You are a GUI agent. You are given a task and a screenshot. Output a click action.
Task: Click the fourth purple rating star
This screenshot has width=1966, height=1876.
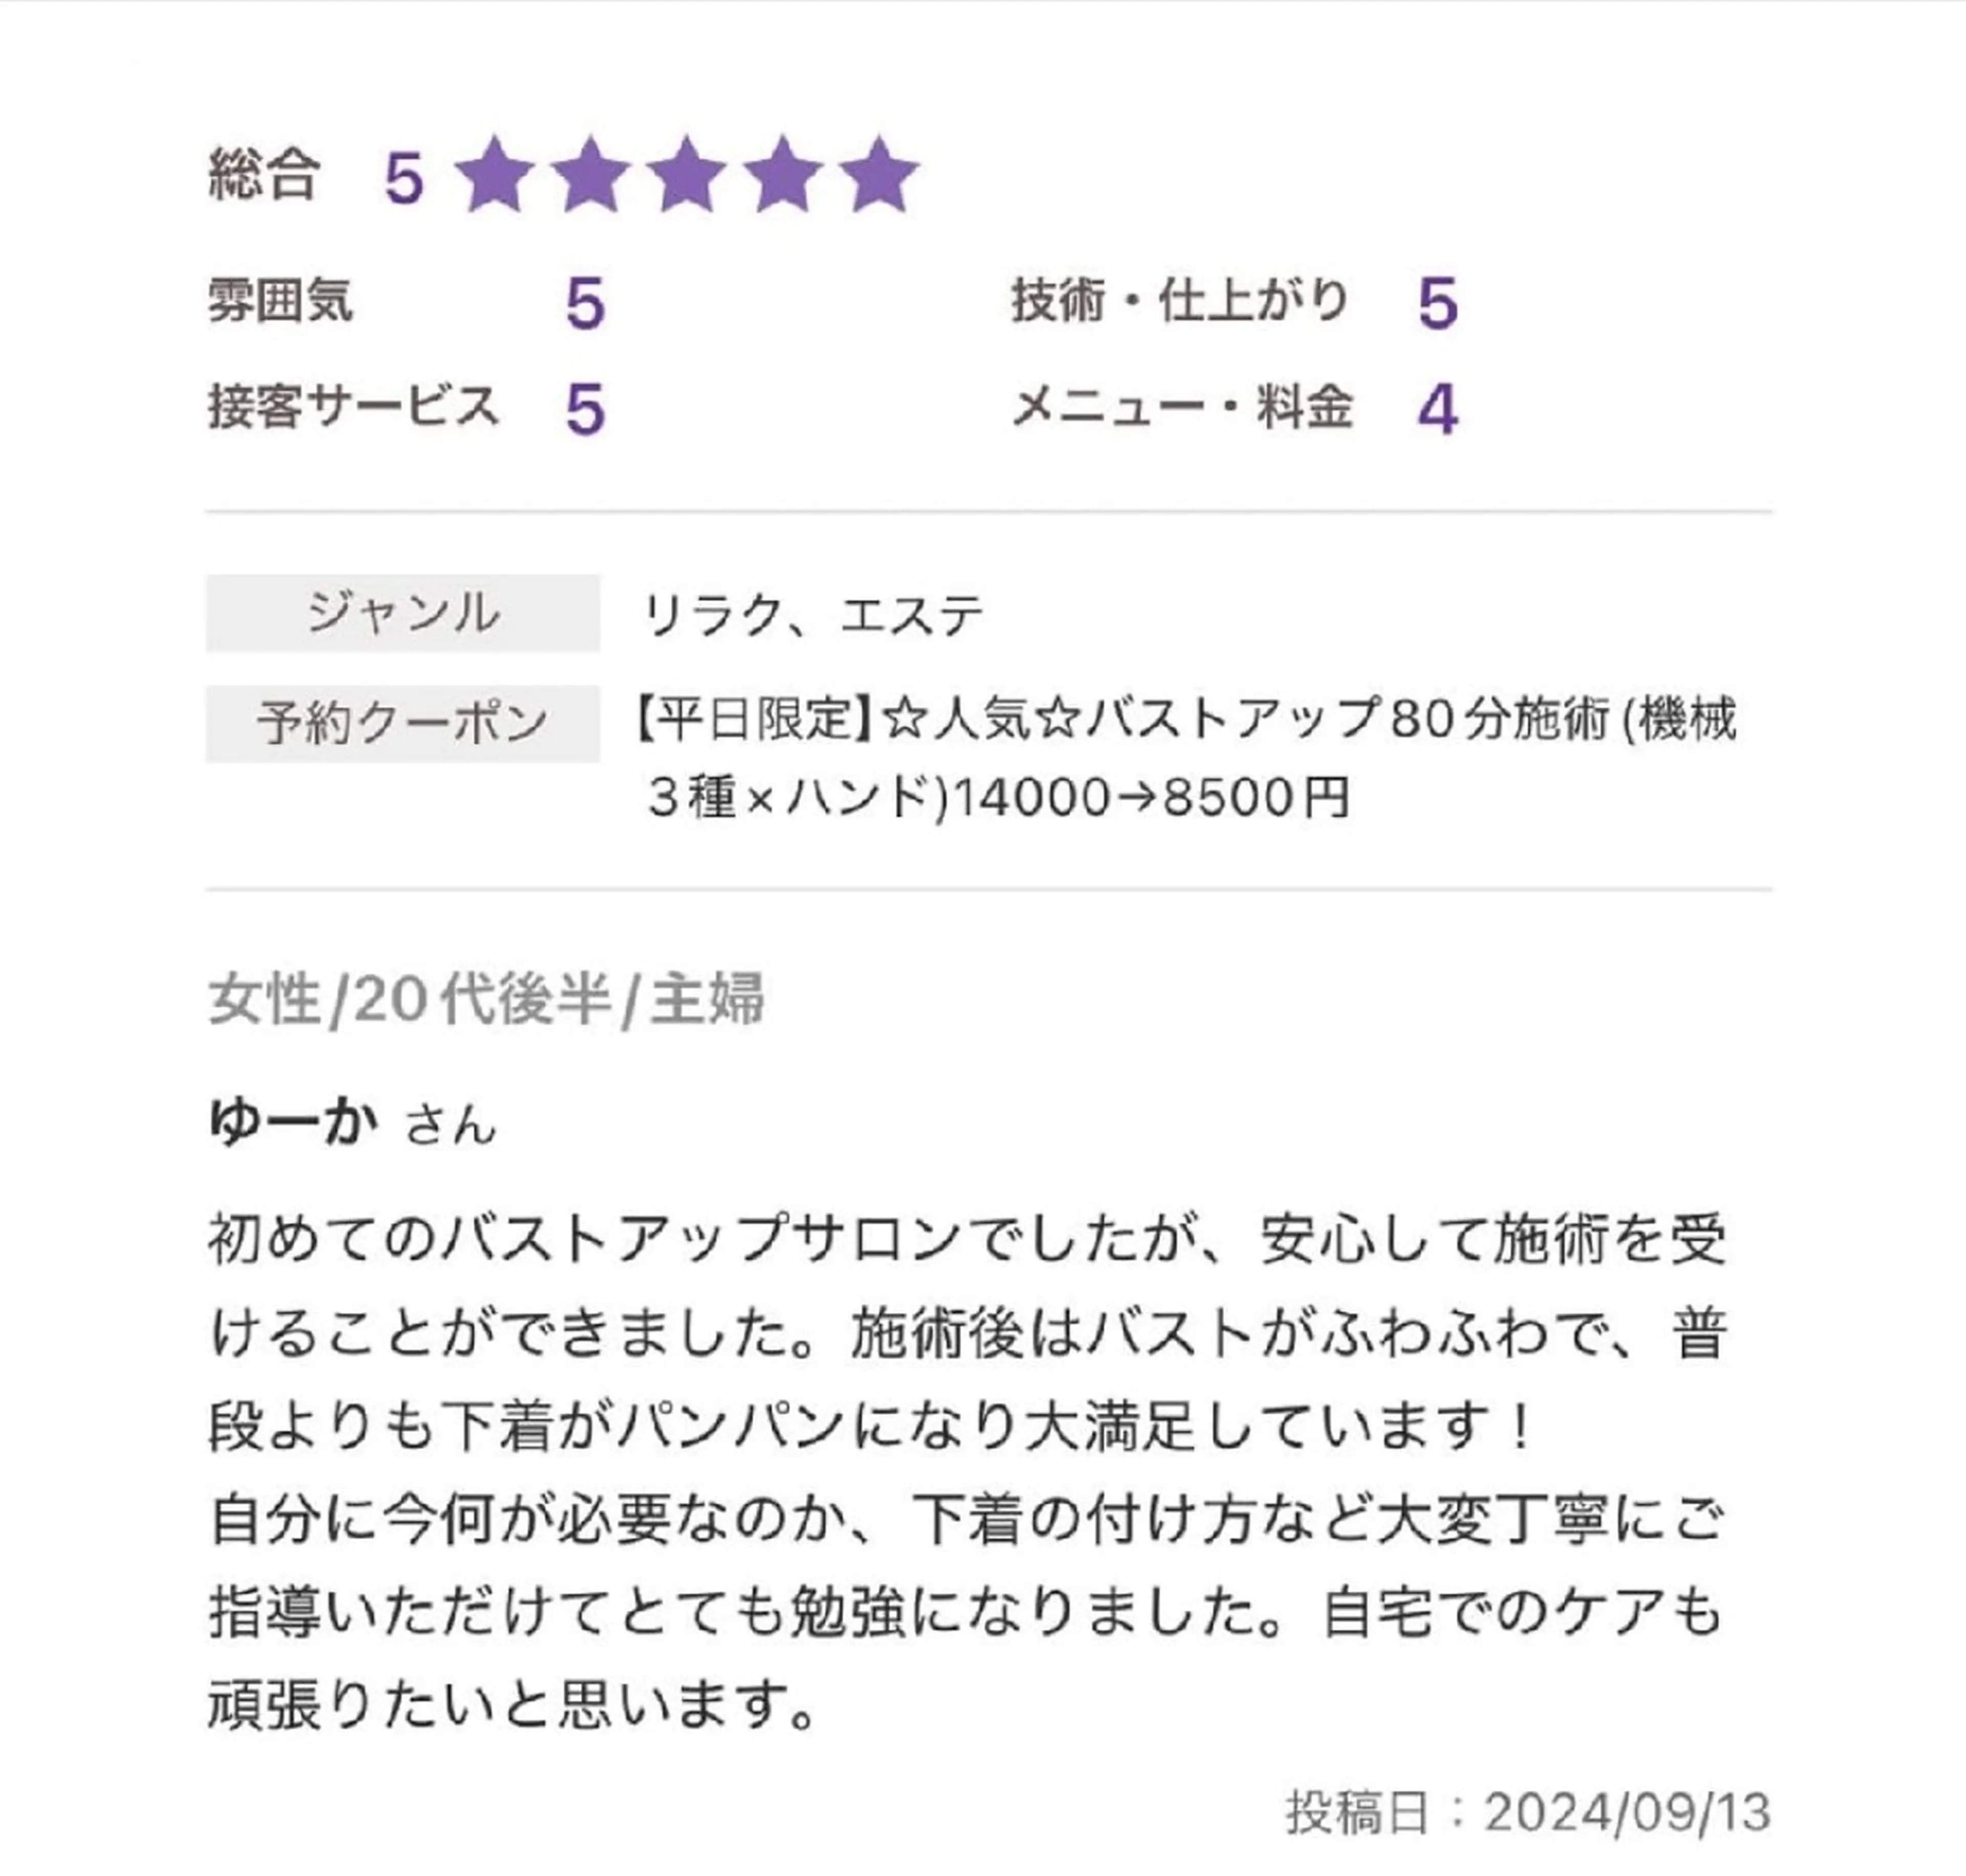782,176
